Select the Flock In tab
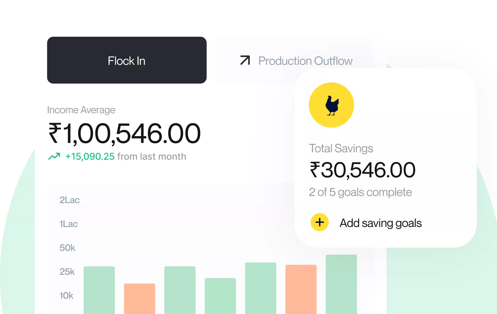 point(127,60)
